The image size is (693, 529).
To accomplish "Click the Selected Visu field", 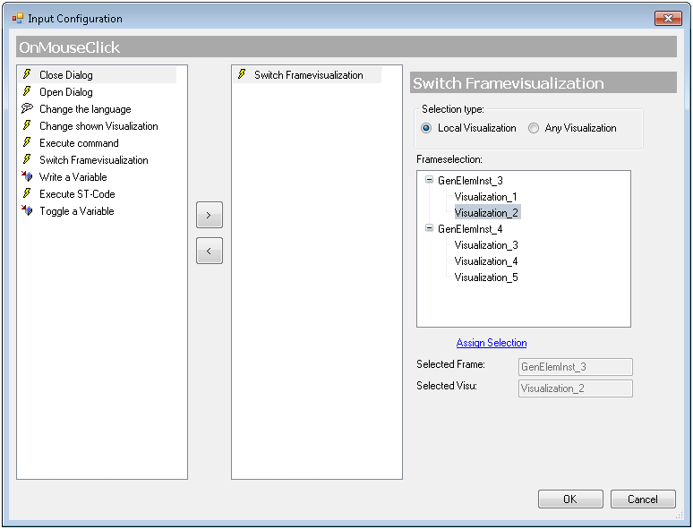I will pos(575,388).
